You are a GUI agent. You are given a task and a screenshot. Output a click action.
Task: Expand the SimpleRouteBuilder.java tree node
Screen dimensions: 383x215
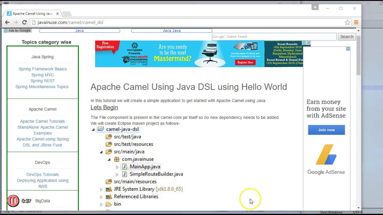tap(117, 174)
